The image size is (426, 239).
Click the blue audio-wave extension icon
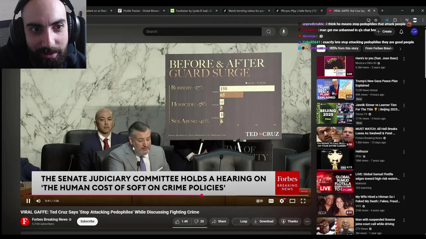pos(387,20)
